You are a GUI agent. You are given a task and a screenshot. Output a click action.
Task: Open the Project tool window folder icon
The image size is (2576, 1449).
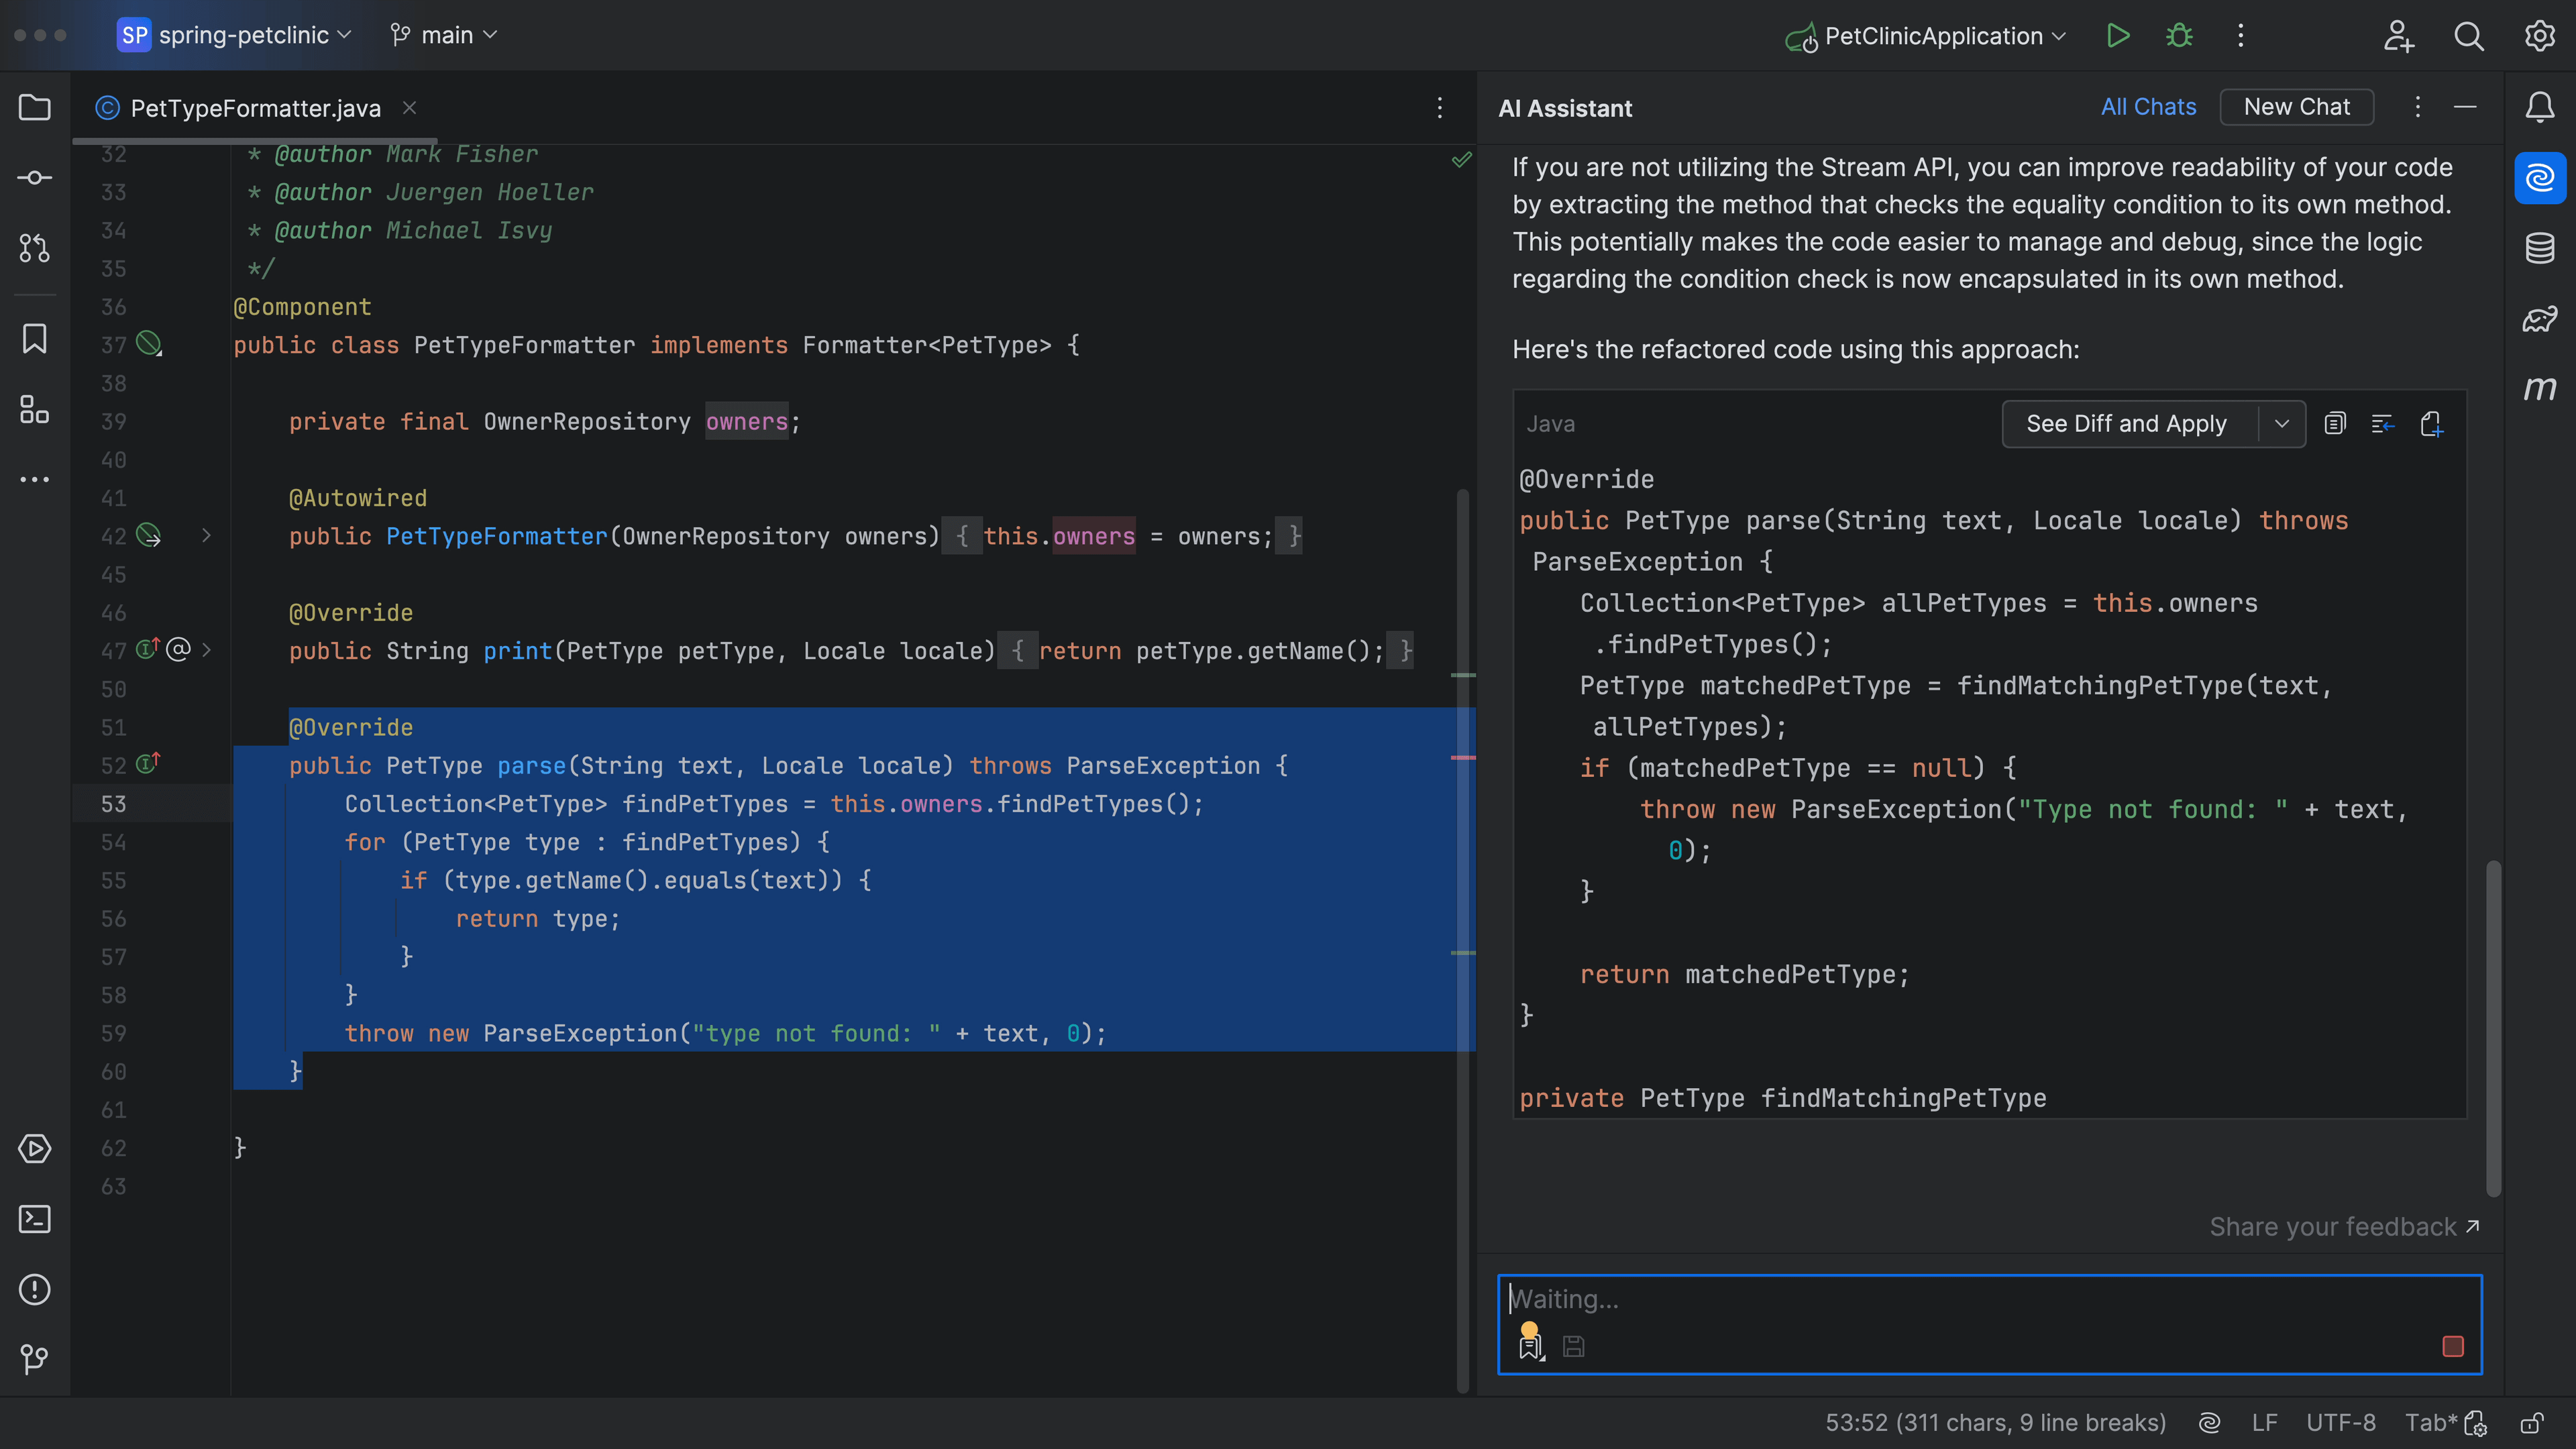point(34,107)
